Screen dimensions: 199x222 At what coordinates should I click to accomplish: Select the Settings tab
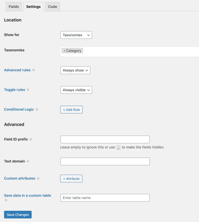[x=33, y=7]
